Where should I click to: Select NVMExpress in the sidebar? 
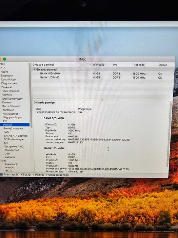[11, 114]
